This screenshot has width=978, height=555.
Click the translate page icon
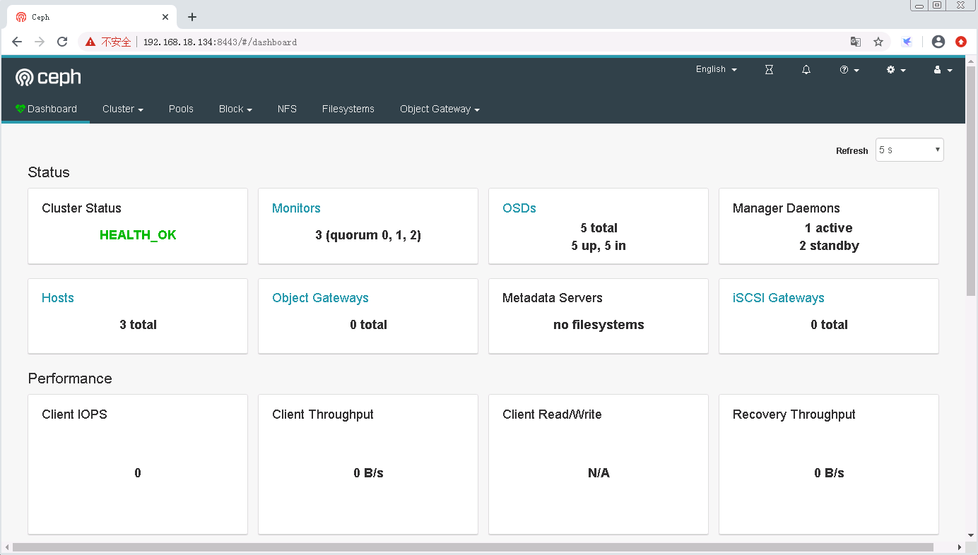pyautogui.click(x=856, y=42)
